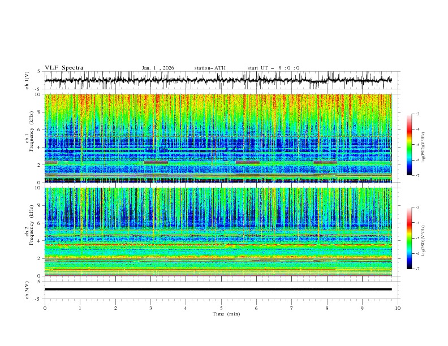Click the VLF Spectra title
The width and height of the screenshot is (448, 346).
pos(64,68)
